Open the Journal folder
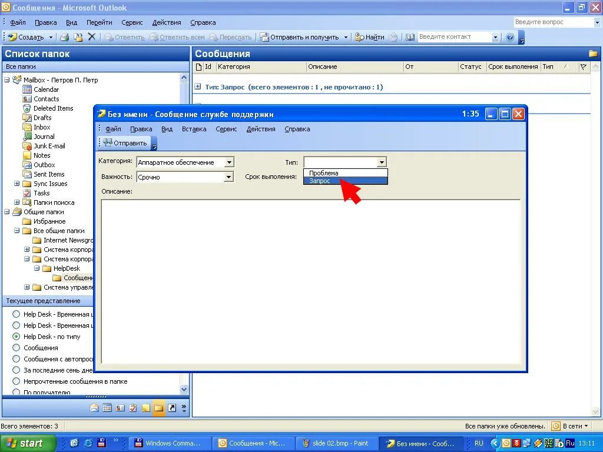This screenshot has width=603, height=452. (x=44, y=137)
